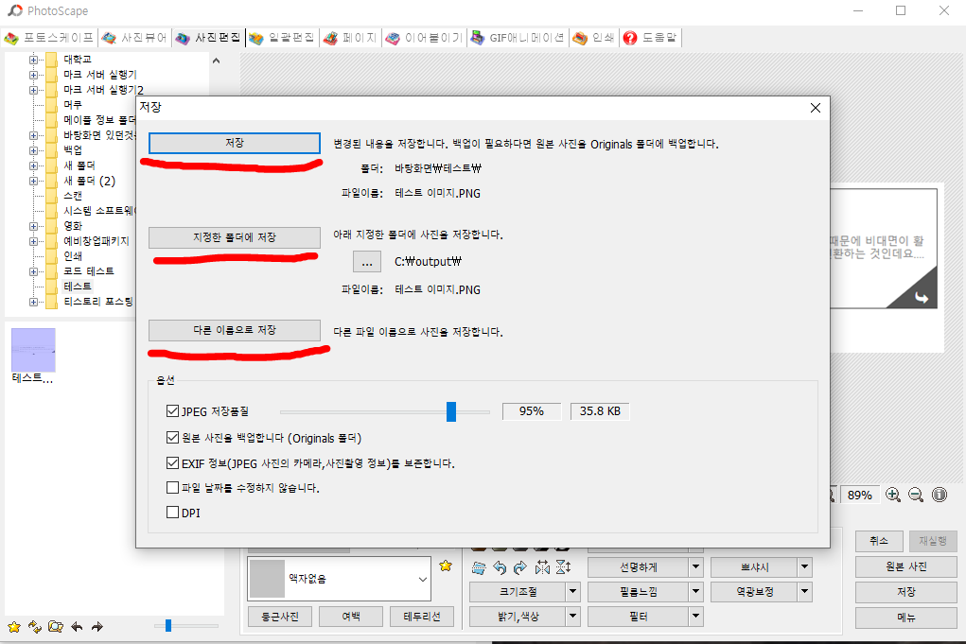Viewport: 966px width, 644px height.
Task: Open the GIF애니메이션 tab
Action: [x=518, y=38]
